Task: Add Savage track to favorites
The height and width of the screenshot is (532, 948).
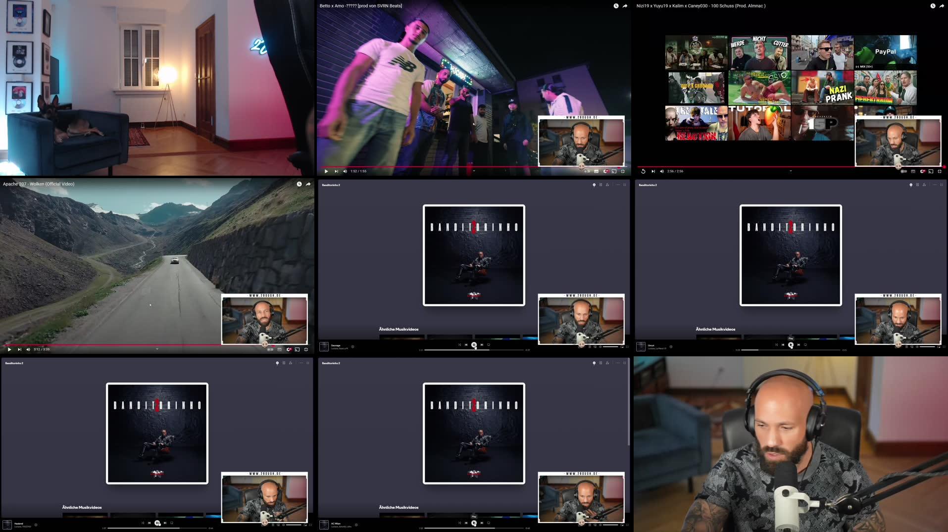Action: (x=352, y=346)
